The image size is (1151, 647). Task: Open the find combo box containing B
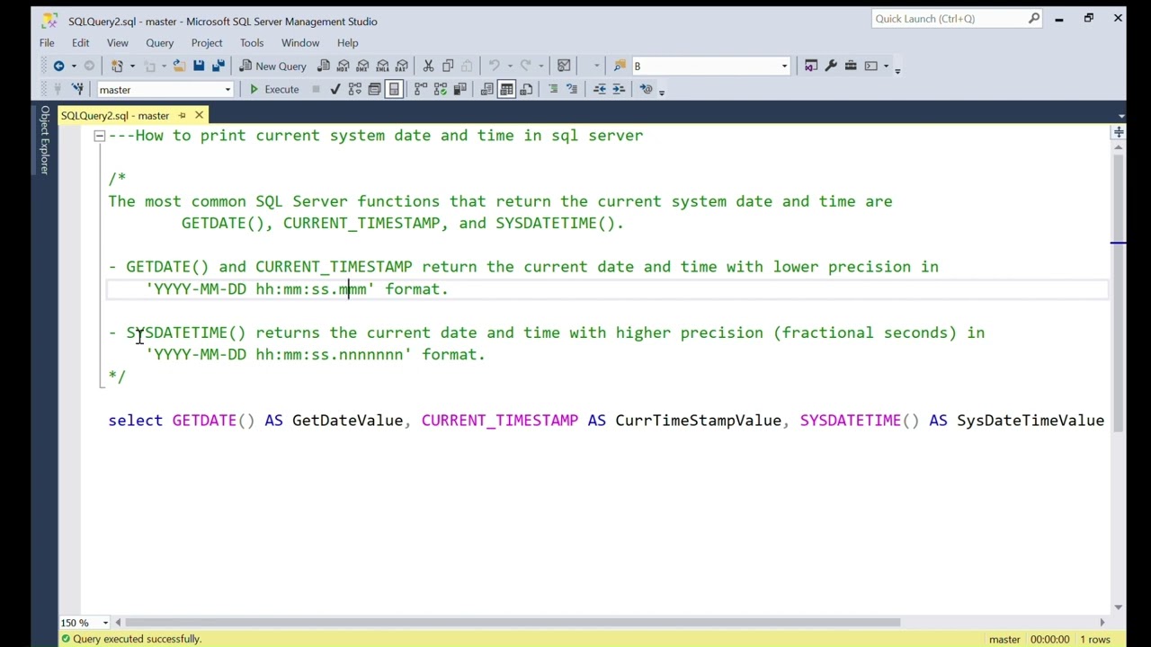(710, 66)
